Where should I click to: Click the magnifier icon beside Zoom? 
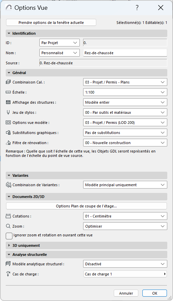click(8, 226)
